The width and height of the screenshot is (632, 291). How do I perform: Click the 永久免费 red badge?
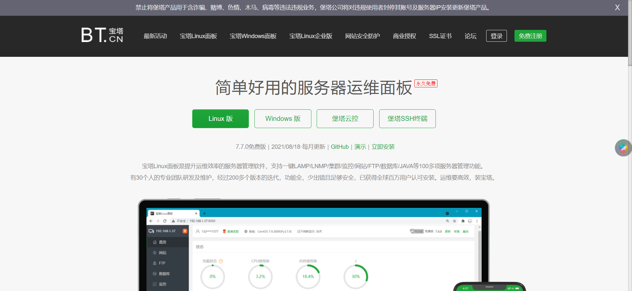click(426, 83)
